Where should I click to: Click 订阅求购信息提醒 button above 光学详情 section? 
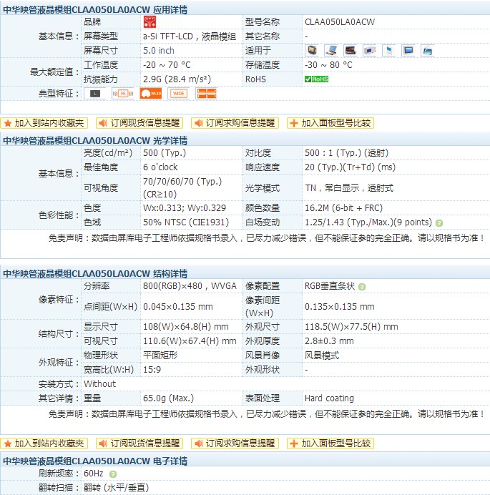[x=235, y=123]
